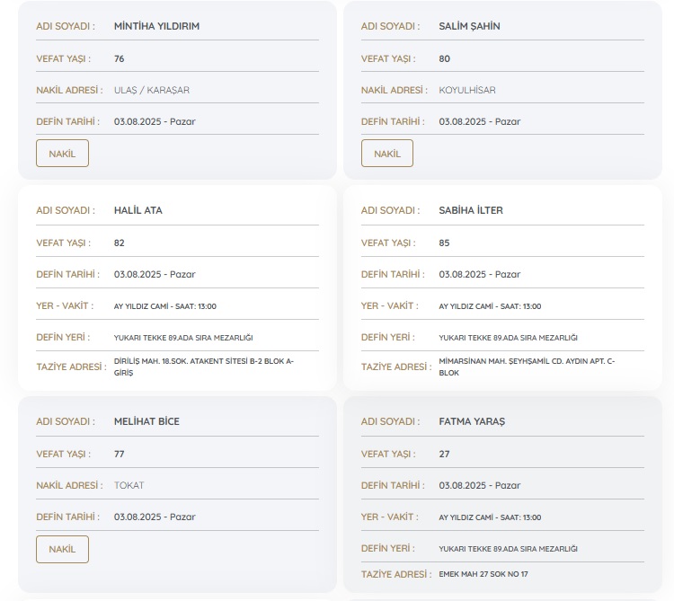
Task: Select the Halil Ata name heading
Action: pyautogui.click(x=137, y=210)
